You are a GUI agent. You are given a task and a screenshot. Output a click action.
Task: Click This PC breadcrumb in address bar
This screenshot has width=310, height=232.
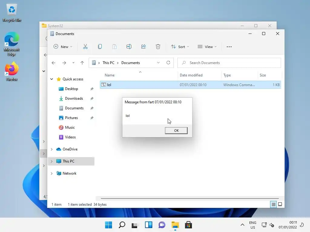point(108,63)
